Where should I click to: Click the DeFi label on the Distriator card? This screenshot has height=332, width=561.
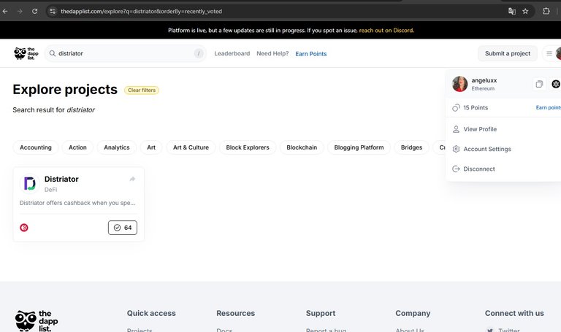(x=51, y=190)
